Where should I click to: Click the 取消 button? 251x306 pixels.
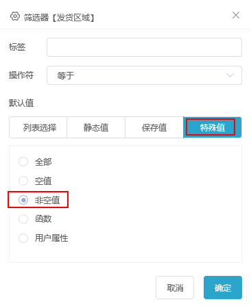175,288
